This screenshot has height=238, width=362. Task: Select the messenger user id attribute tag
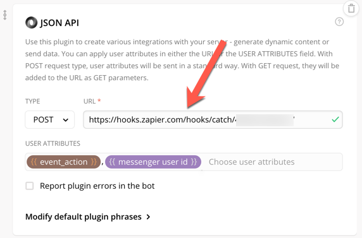tap(153, 162)
